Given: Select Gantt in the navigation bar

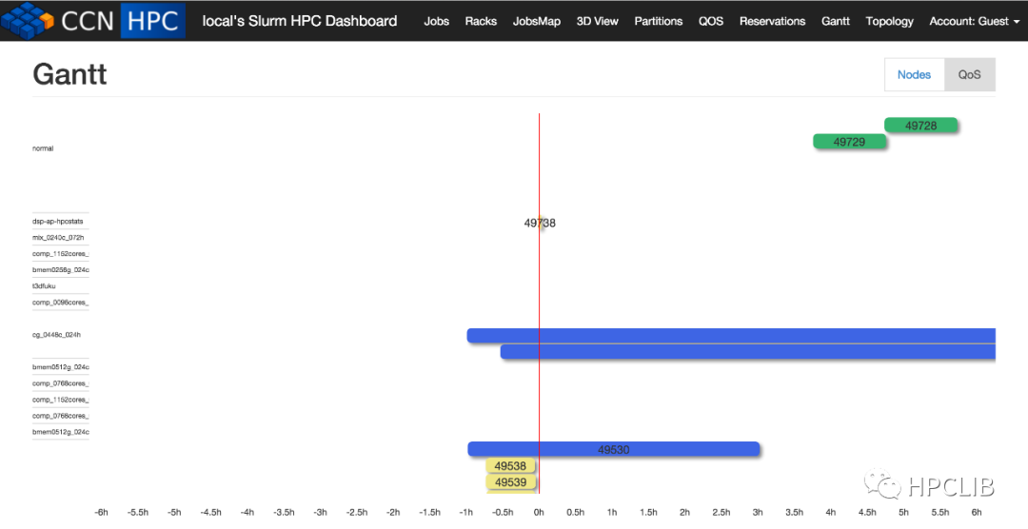Looking at the screenshot, I should coord(836,21).
